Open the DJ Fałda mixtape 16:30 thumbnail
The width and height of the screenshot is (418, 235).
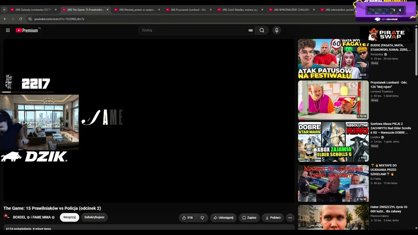tap(333, 183)
